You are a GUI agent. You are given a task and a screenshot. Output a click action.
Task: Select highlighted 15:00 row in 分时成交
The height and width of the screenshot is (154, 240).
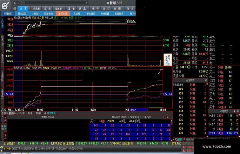click(x=223, y=133)
